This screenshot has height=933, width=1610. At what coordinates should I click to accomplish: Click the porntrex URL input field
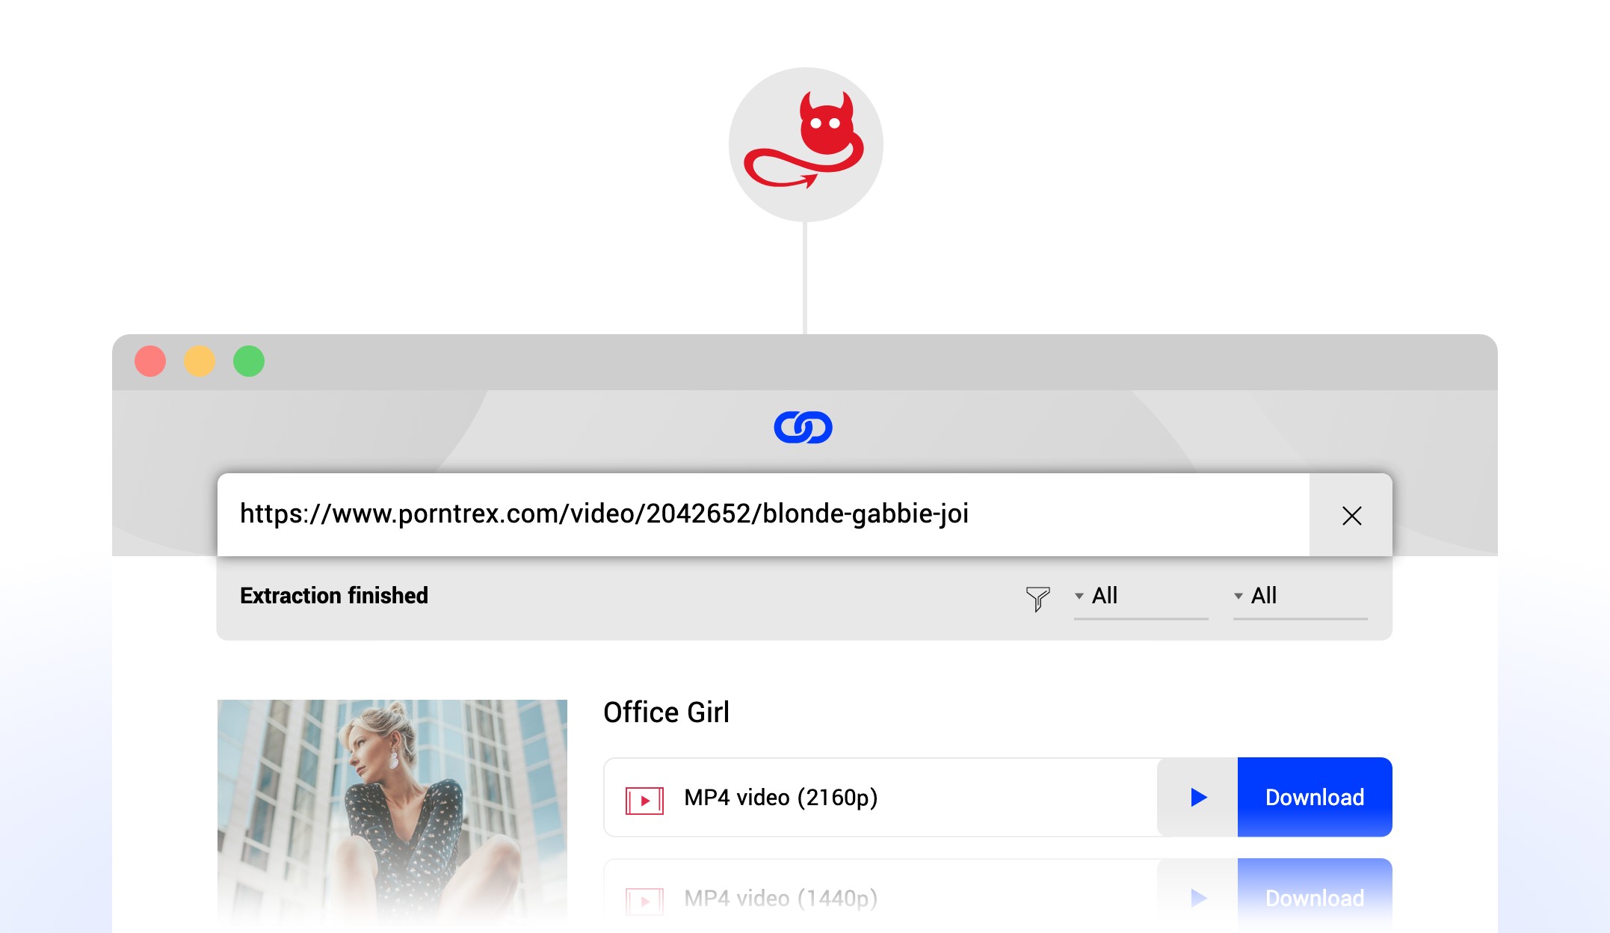(x=763, y=514)
